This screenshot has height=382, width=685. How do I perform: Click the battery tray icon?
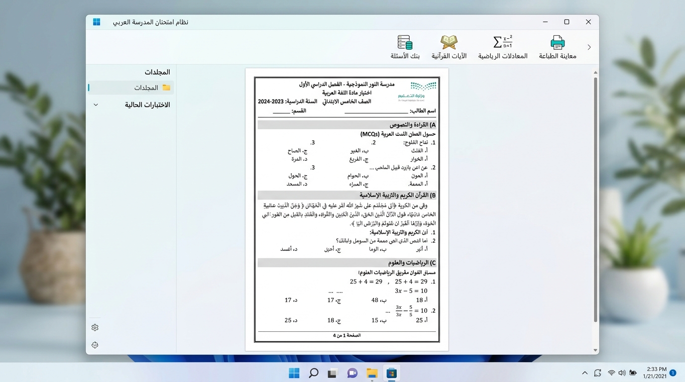coord(633,373)
